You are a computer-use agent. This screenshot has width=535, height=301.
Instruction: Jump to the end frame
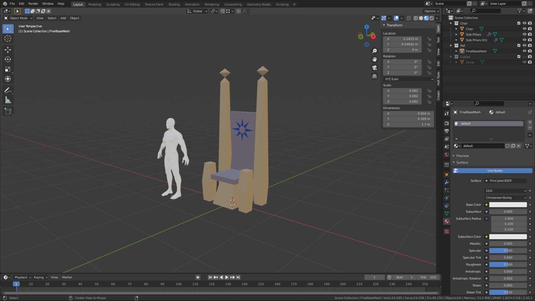click(238, 277)
